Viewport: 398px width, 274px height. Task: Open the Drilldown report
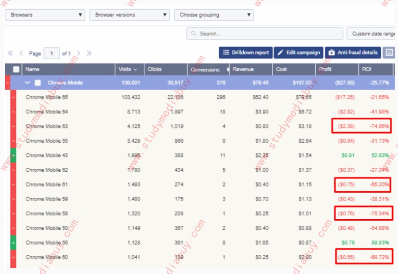[x=246, y=52]
